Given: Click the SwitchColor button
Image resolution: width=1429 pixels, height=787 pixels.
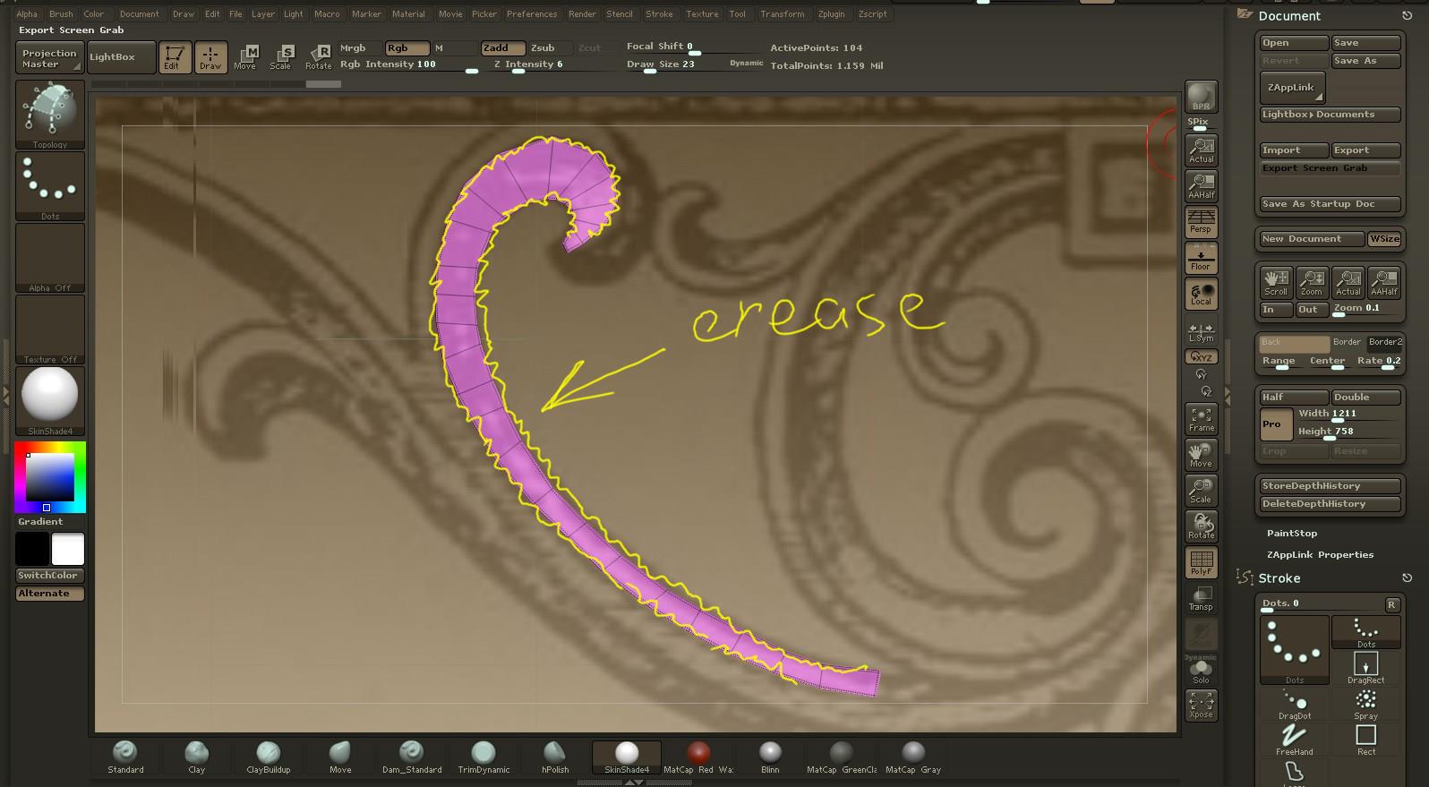Looking at the screenshot, I should pos(50,576).
